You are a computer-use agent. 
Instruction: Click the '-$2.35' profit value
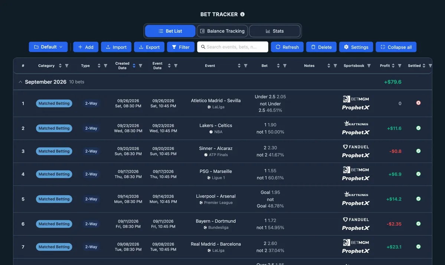(394, 224)
